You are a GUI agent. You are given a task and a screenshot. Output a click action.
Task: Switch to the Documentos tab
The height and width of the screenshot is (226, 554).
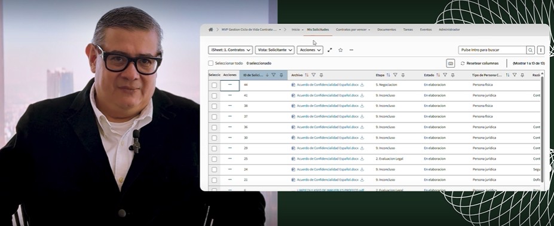pos(387,30)
